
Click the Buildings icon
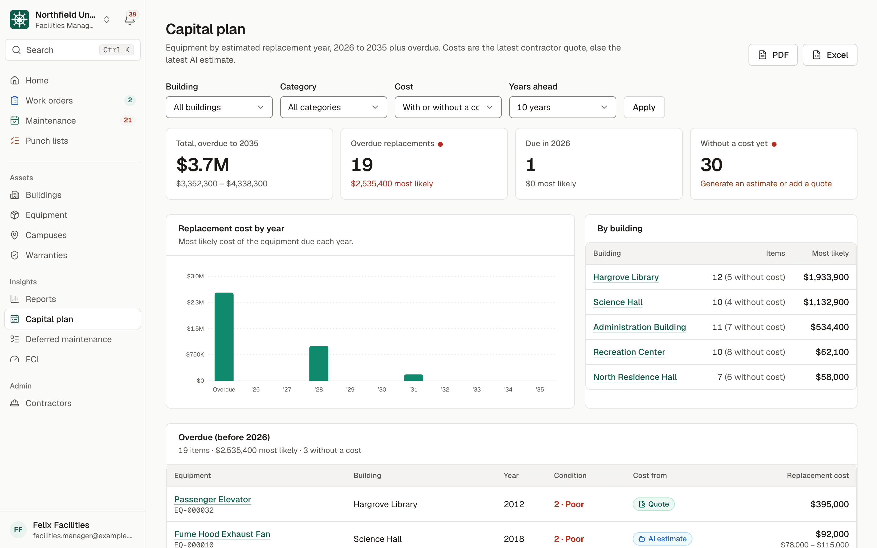pos(15,195)
